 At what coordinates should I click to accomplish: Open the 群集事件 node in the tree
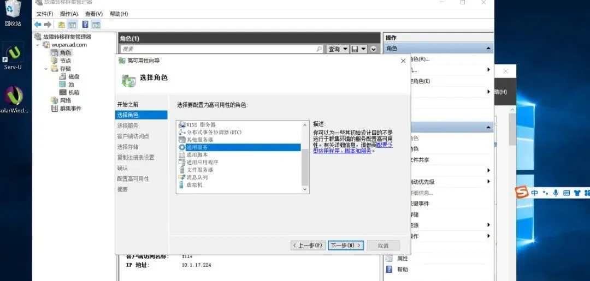[70, 109]
